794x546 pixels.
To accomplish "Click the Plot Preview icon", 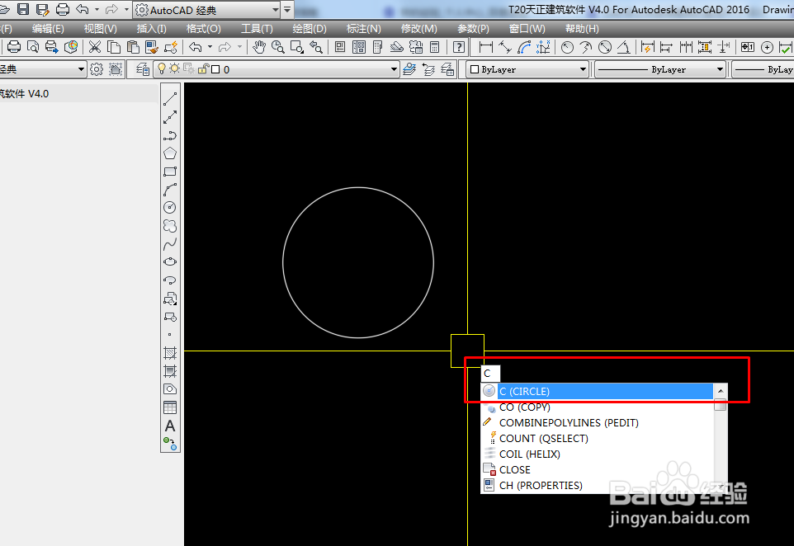I will coord(33,48).
